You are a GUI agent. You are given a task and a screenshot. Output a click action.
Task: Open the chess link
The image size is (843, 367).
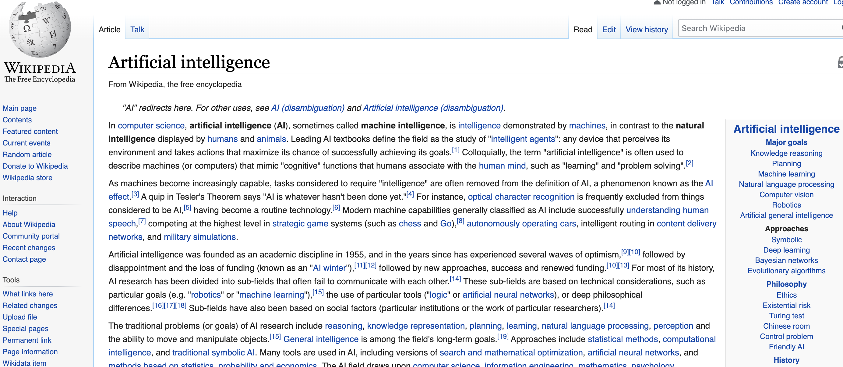[410, 224]
